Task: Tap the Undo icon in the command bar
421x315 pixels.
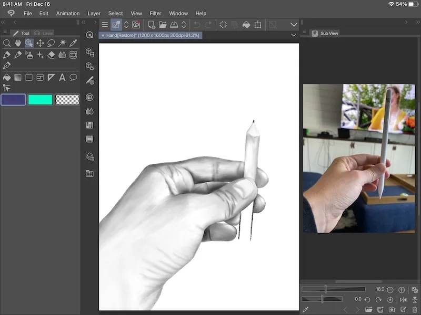Action: click(196, 24)
